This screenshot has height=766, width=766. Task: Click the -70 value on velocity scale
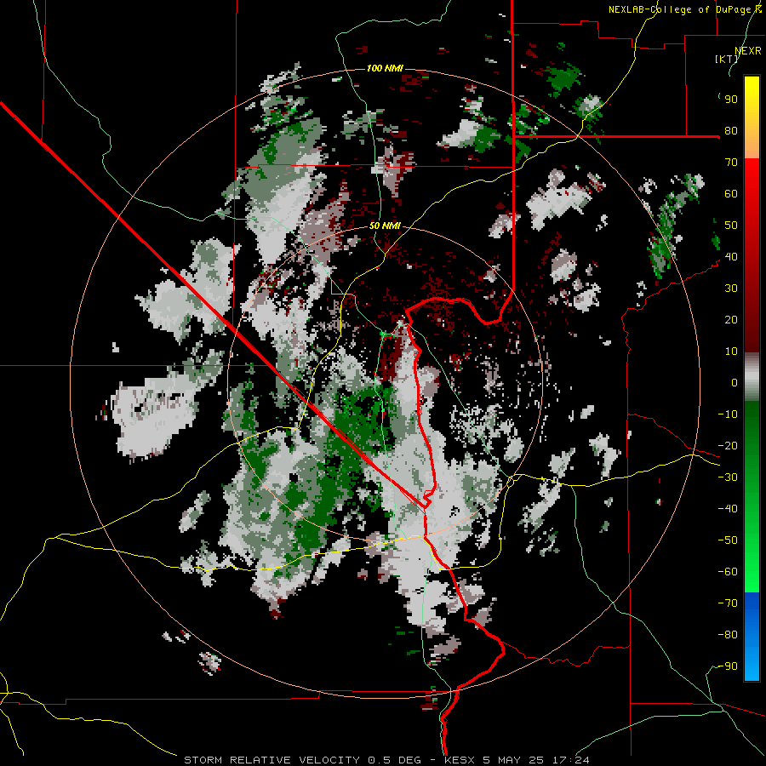728,603
